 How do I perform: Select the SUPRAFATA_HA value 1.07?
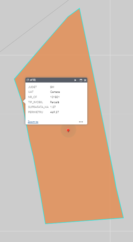[x=53, y=107]
